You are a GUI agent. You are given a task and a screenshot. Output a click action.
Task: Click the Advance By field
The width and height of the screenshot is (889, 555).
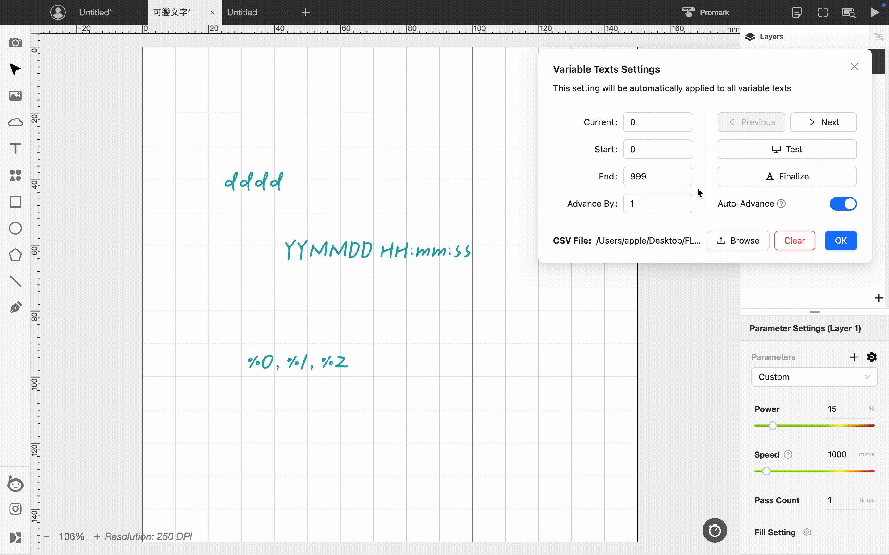tap(657, 204)
